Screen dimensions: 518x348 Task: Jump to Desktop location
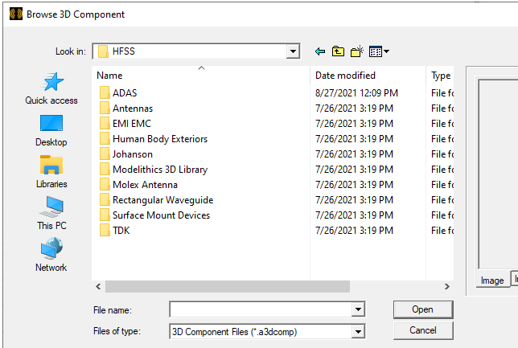[x=51, y=131]
